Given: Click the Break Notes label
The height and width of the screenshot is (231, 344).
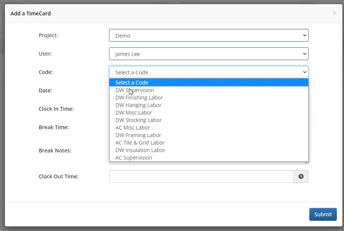Looking at the screenshot, I should pos(55,150).
